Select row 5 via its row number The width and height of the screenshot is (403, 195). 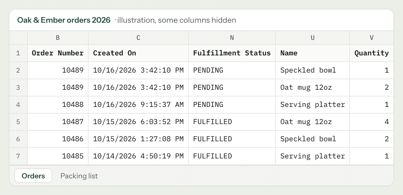coord(18,122)
